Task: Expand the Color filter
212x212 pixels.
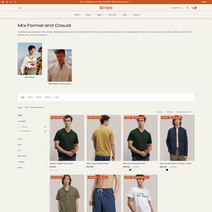Action: (x=32, y=144)
